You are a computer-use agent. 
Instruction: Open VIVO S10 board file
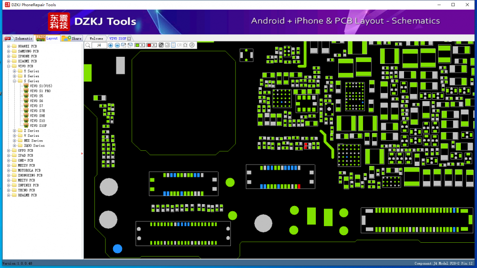tap(37, 121)
